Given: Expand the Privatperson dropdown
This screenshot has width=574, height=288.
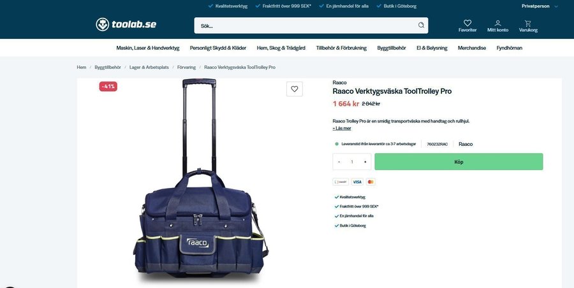Looking at the screenshot, I should pos(540,6).
